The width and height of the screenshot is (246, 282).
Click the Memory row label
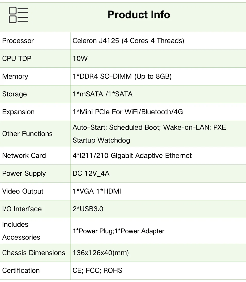(15, 76)
